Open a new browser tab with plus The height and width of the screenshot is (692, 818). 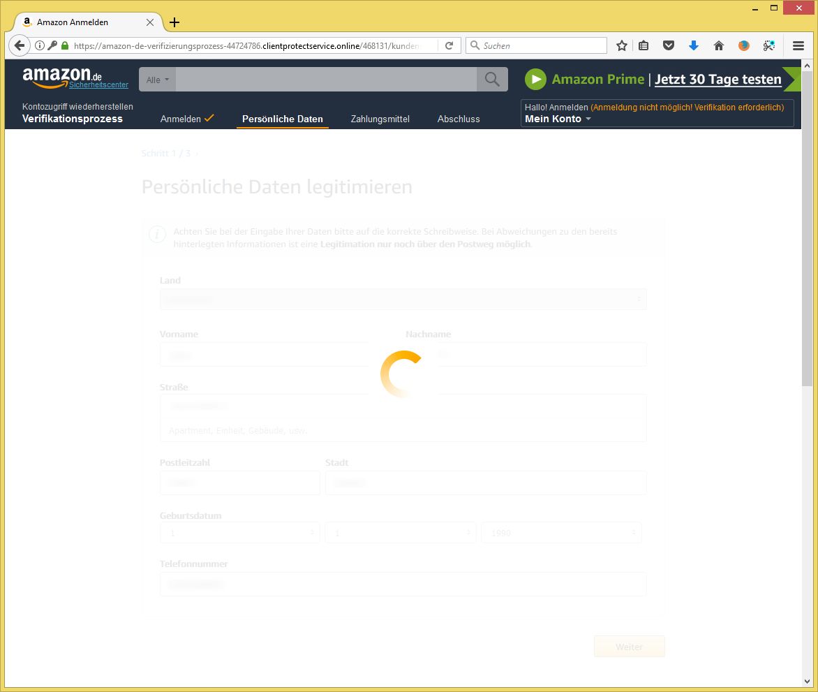(x=174, y=22)
